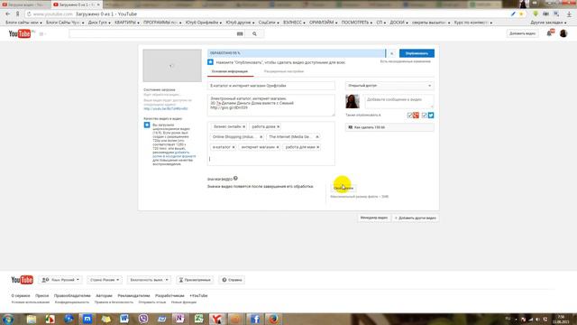Click the YouTube logo in the header
The width and height of the screenshot is (577, 325).
(x=20, y=34)
